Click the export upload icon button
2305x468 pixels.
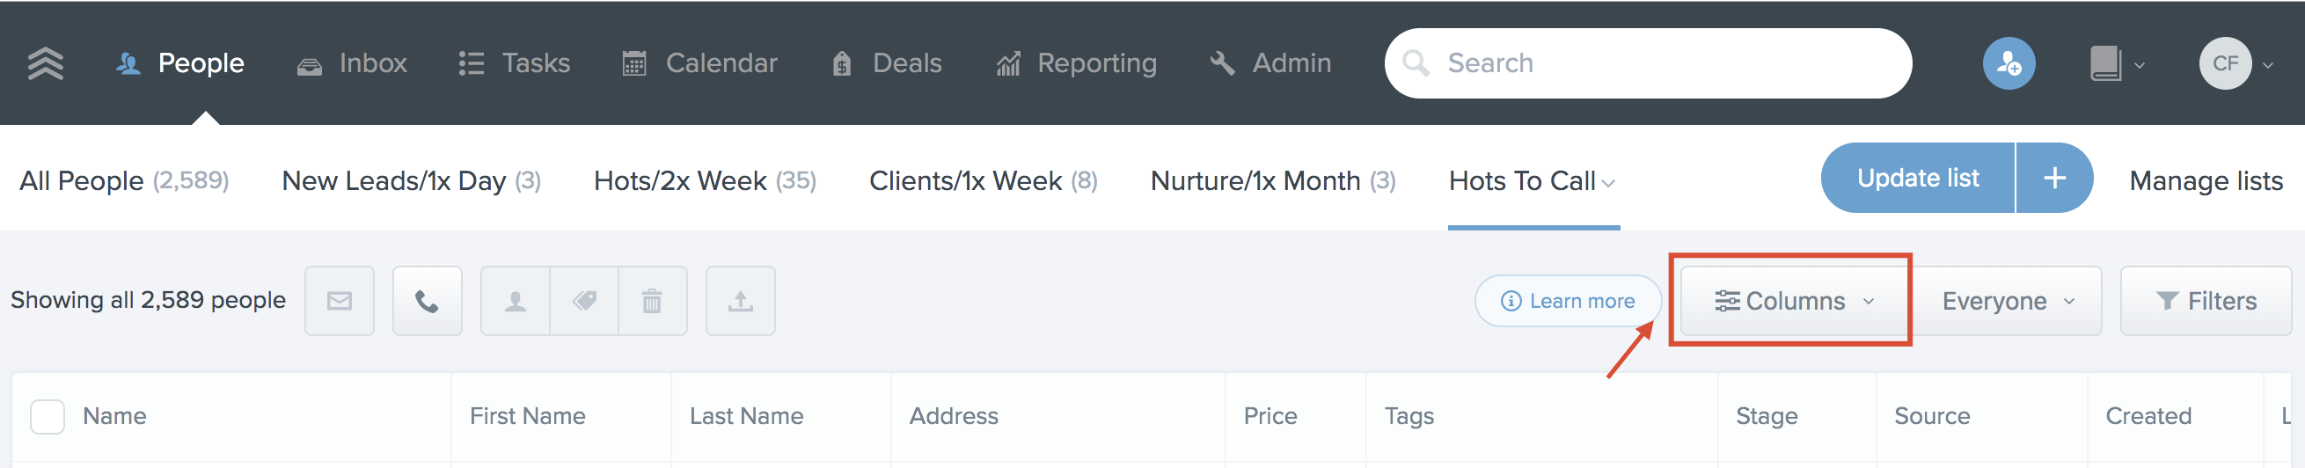(x=740, y=301)
